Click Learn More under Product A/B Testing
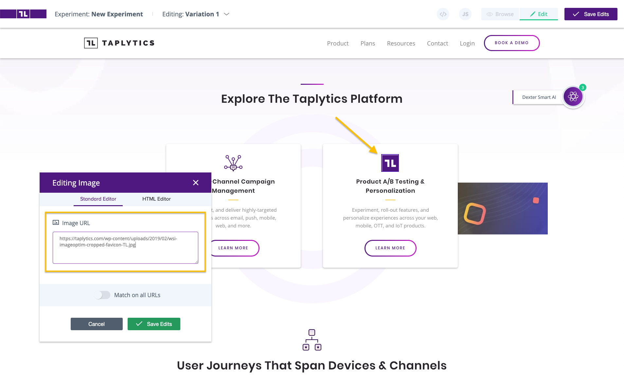The image size is (624, 376). tap(390, 248)
